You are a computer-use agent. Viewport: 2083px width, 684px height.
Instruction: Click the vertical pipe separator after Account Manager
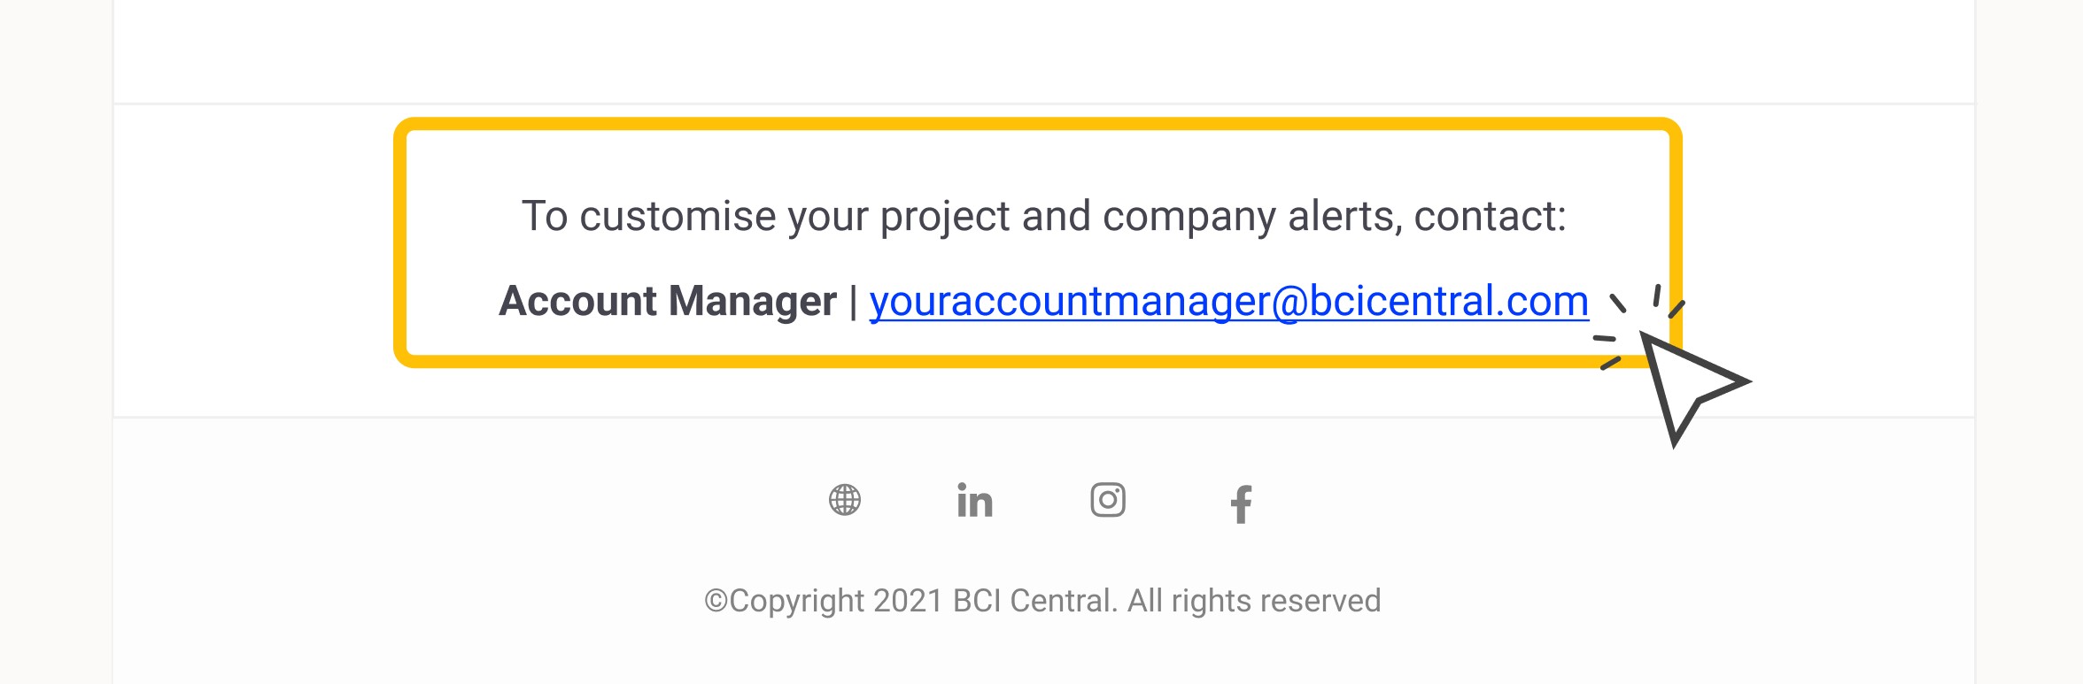pyautogui.click(x=853, y=302)
